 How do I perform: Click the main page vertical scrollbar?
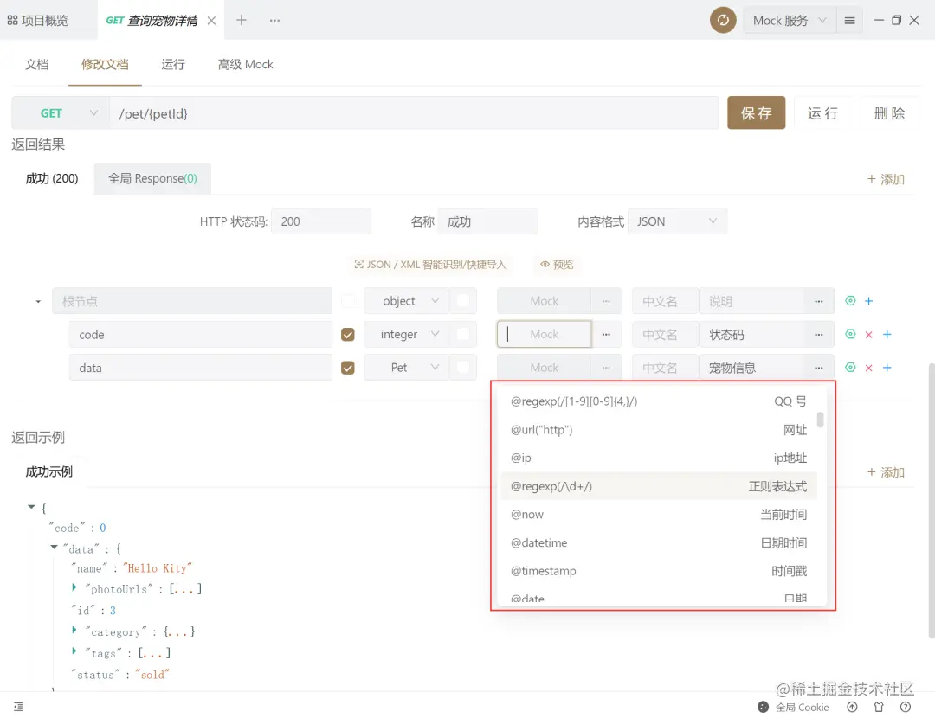932,501
